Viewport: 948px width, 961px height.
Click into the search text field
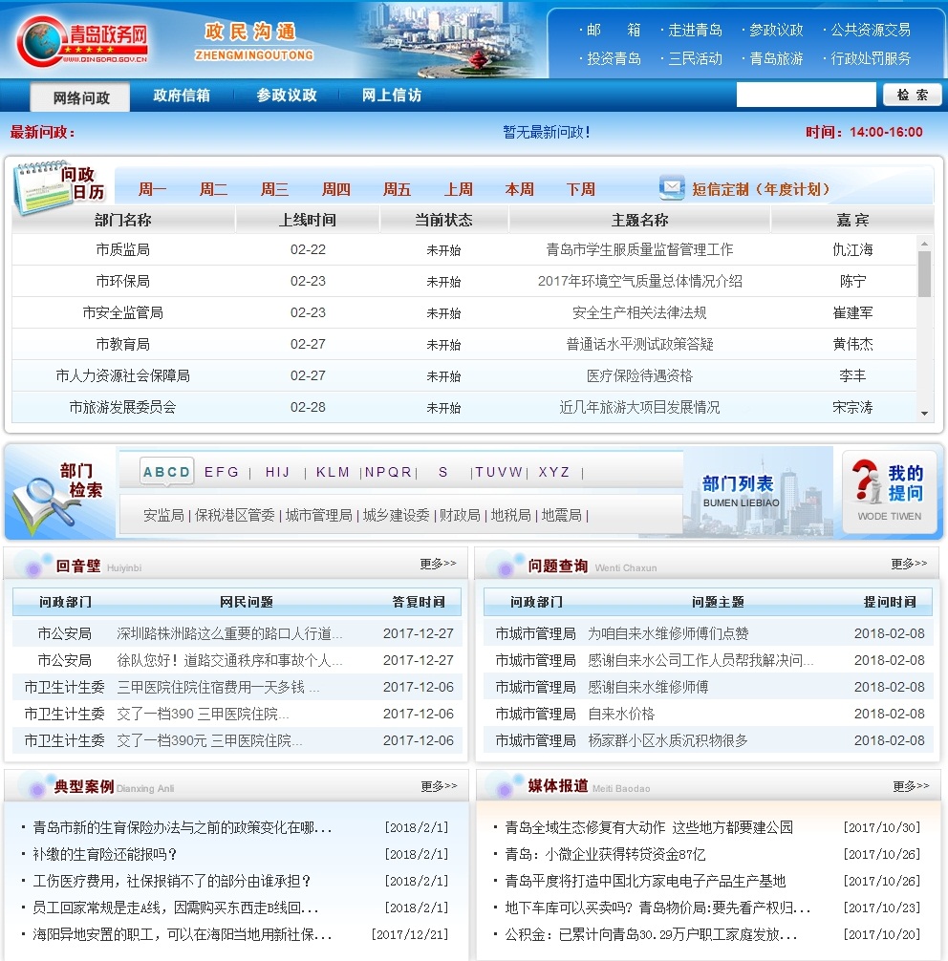805,96
